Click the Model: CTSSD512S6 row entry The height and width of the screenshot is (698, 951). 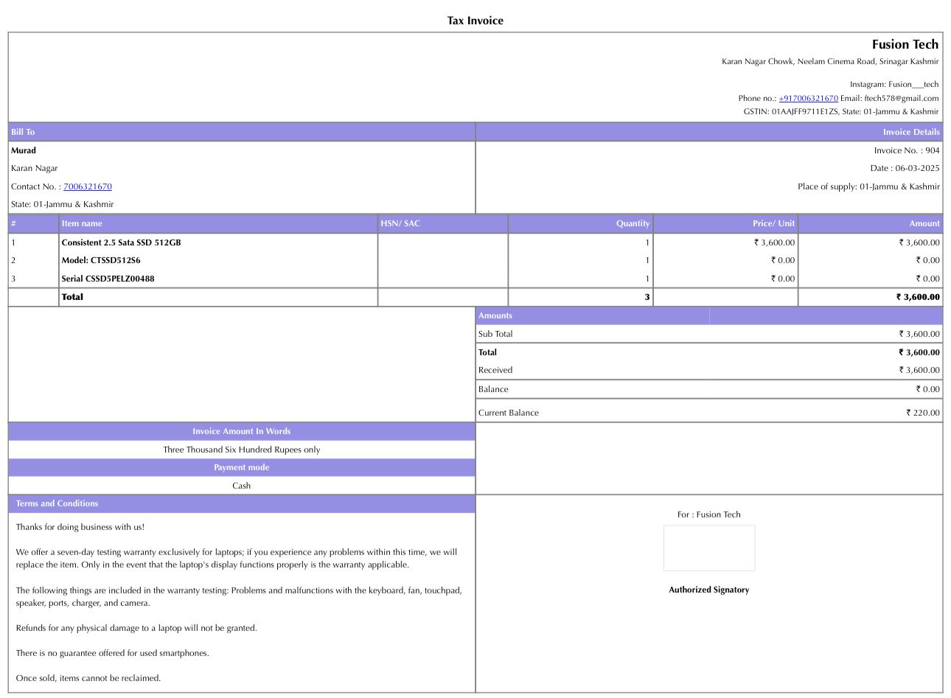[x=101, y=260]
